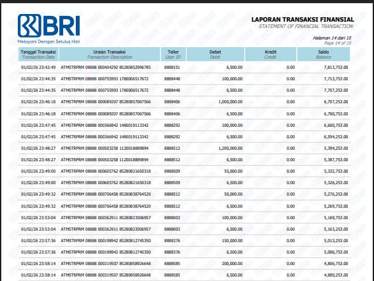Select balance '5,013,253.00'
Screen dimensions: 374x281
click(x=336, y=240)
